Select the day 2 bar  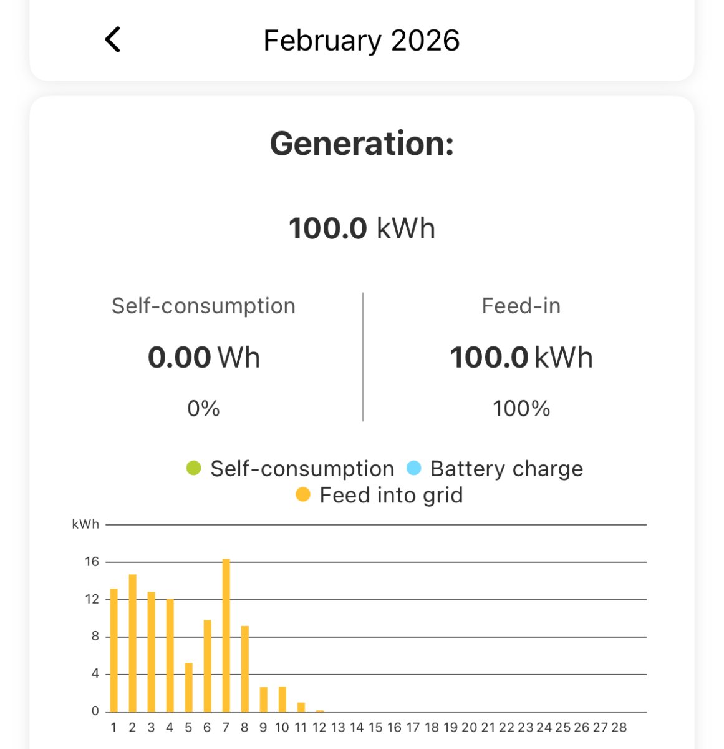133,643
